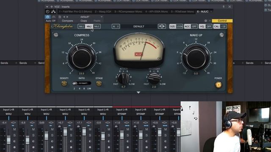Mute the mixer channel showing -6.8
The width and height of the screenshot is (271, 152).
click(x=33, y=129)
